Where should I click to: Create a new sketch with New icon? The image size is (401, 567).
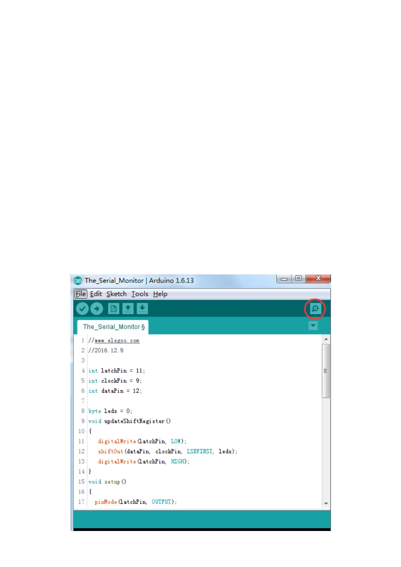click(x=113, y=308)
